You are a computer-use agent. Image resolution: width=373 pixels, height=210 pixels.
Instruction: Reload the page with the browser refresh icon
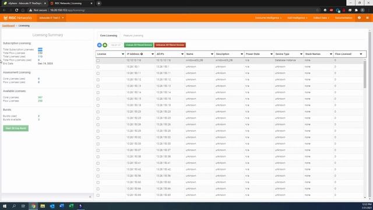[16, 10]
